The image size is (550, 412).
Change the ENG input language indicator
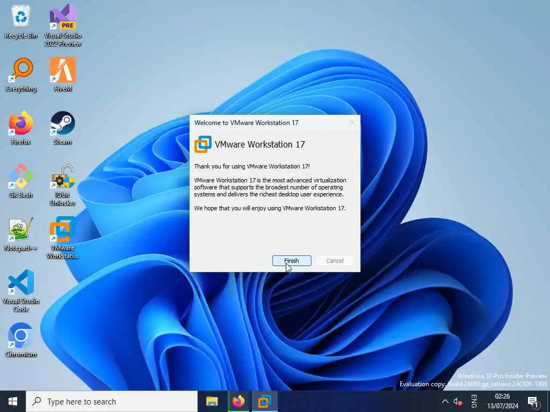pos(474,401)
